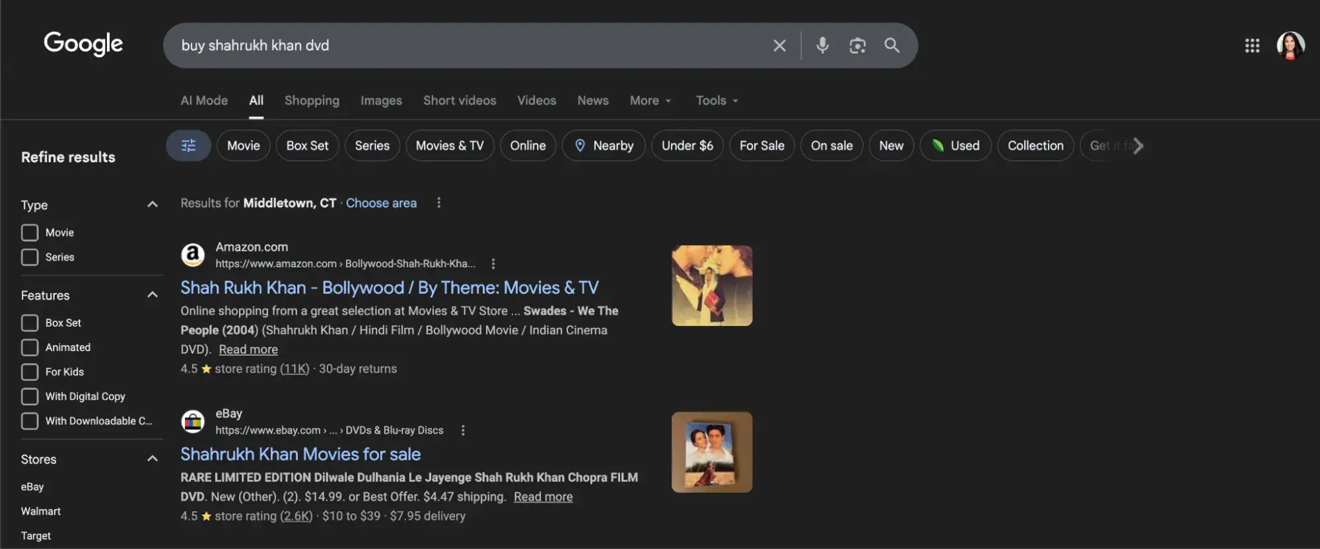Start voice search with microphone icon

(822, 46)
